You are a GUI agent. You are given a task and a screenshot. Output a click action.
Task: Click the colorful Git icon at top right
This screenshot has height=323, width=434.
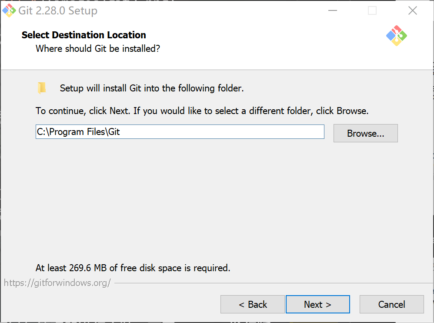pyautogui.click(x=396, y=36)
